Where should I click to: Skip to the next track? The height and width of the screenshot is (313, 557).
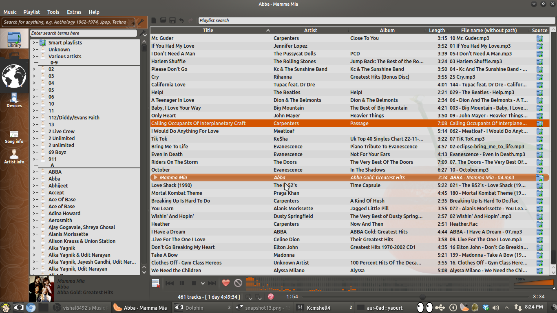pyautogui.click(x=212, y=283)
